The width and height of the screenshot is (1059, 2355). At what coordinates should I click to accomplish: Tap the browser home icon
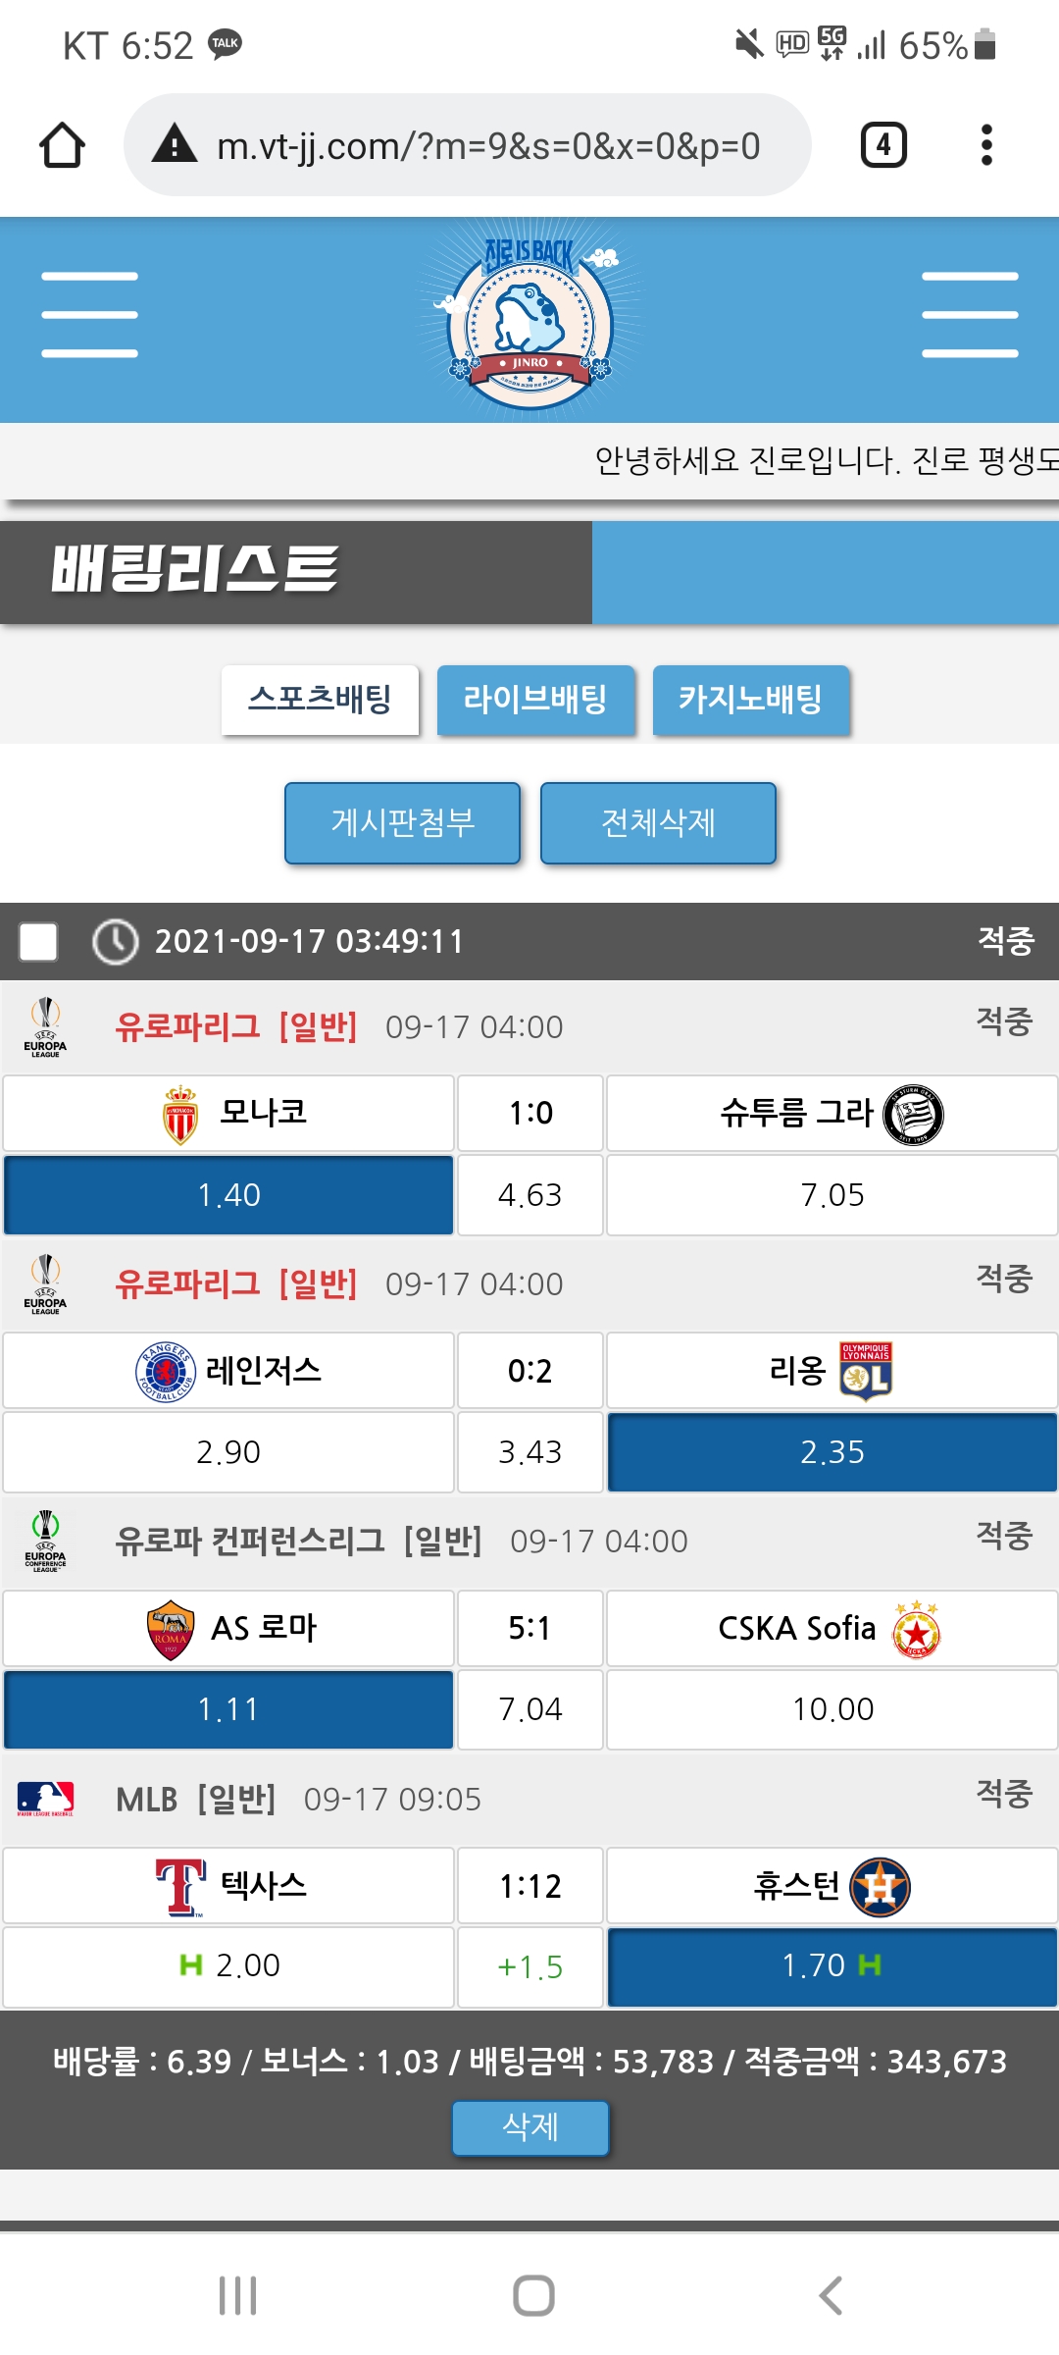click(62, 145)
